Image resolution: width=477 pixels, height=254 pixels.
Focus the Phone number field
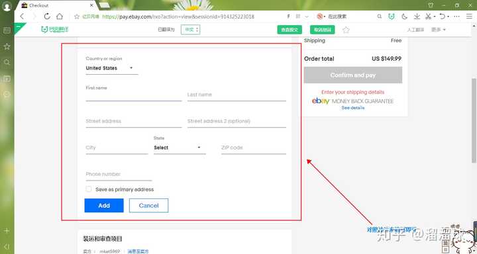(x=119, y=175)
